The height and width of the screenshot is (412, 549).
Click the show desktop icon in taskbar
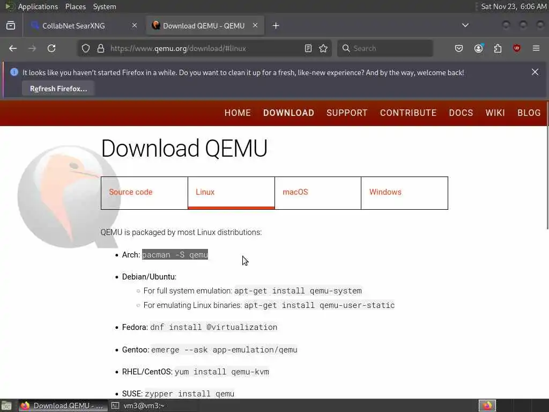click(x=6, y=406)
